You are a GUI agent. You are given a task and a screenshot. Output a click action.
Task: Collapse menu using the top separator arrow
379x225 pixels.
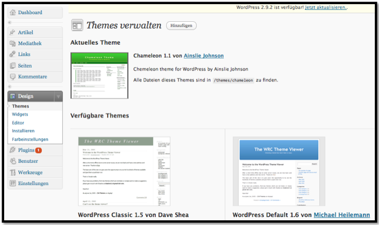(x=10, y=22)
